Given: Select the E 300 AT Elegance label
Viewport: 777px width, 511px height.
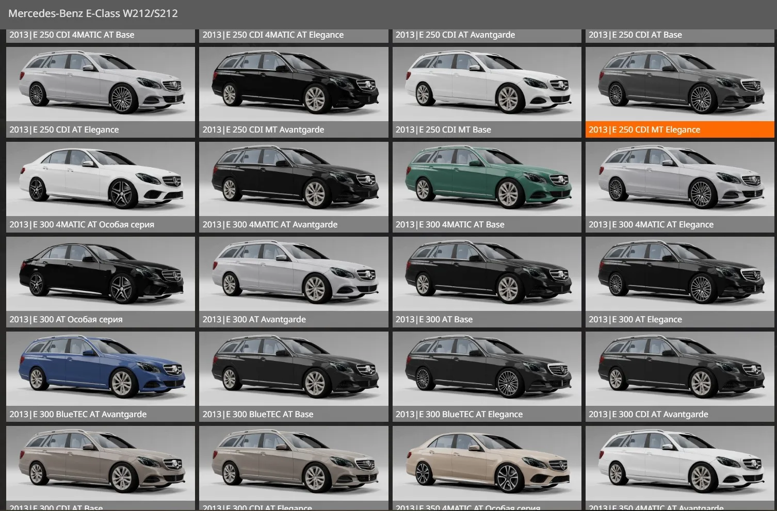Looking at the screenshot, I should pyautogui.click(x=635, y=320).
